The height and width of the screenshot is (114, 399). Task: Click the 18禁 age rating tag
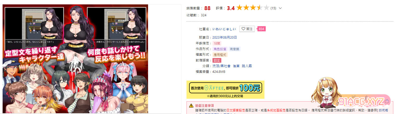click(217, 43)
